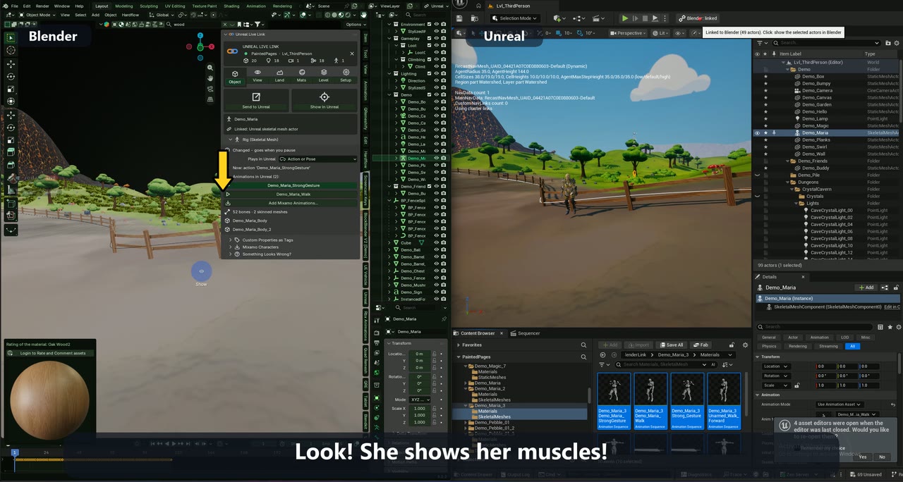Switch to the Sculpting workspace tab
The height and width of the screenshot is (482, 903).
[149, 6]
